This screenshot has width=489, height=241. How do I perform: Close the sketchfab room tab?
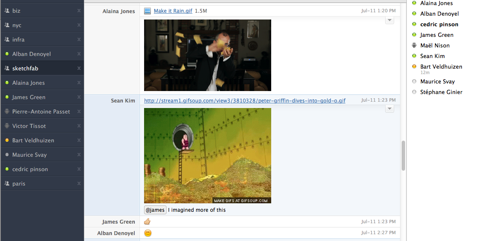[x=79, y=68]
